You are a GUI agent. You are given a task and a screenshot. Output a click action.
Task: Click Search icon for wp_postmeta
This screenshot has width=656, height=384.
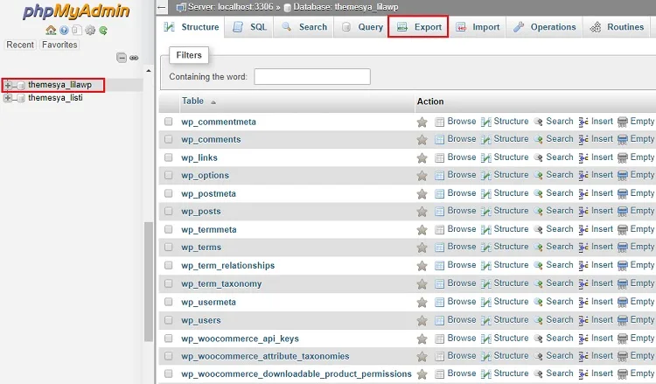point(539,193)
